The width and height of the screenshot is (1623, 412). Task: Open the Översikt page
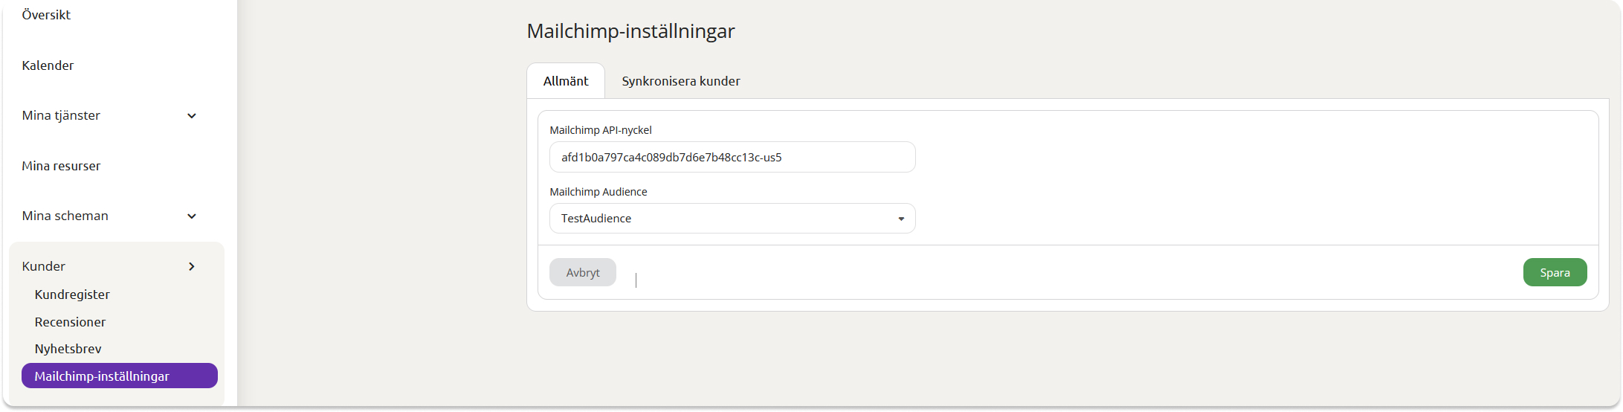(x=46, y=15)
